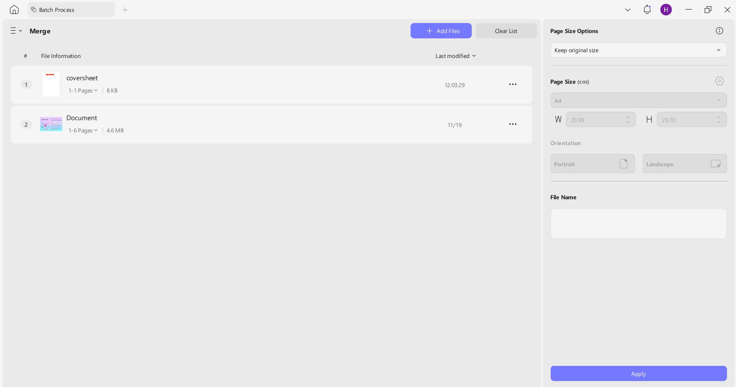Image resolution: width=736 pixels, height=387 pixels.
Task: Click the Add Files button
Action: click(x=441, y=31)
